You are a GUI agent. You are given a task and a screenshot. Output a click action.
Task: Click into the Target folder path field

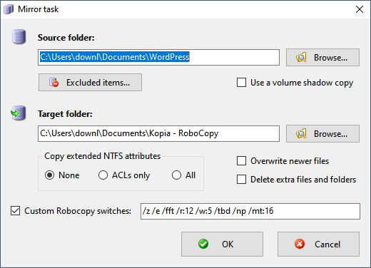(158, 133)
